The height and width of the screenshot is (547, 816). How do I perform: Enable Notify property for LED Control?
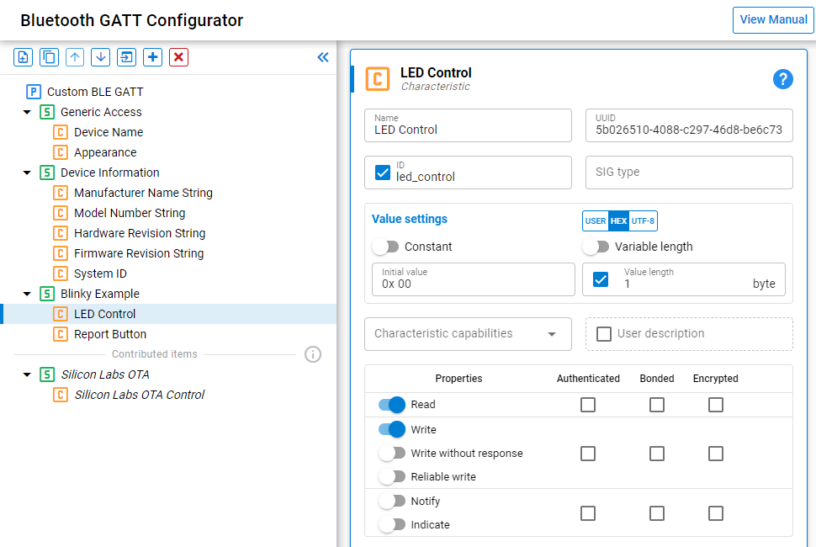coord(390,501)
